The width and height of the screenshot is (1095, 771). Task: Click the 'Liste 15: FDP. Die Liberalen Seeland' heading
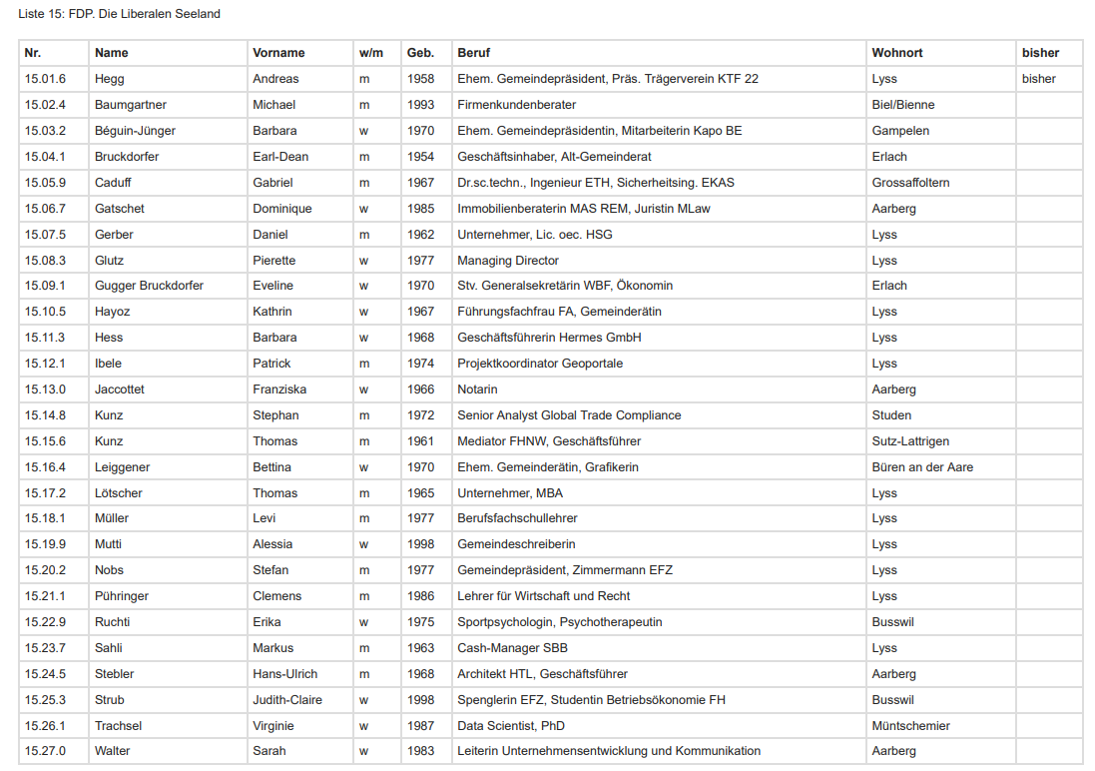pyautogui.click(x=119, y=14)
